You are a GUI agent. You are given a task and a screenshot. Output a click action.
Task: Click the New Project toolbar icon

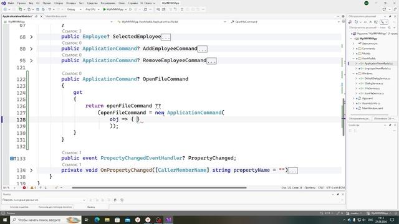coord(20,9)
